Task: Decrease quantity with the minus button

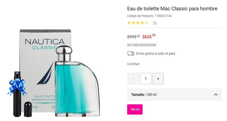Action: point(133,79)
